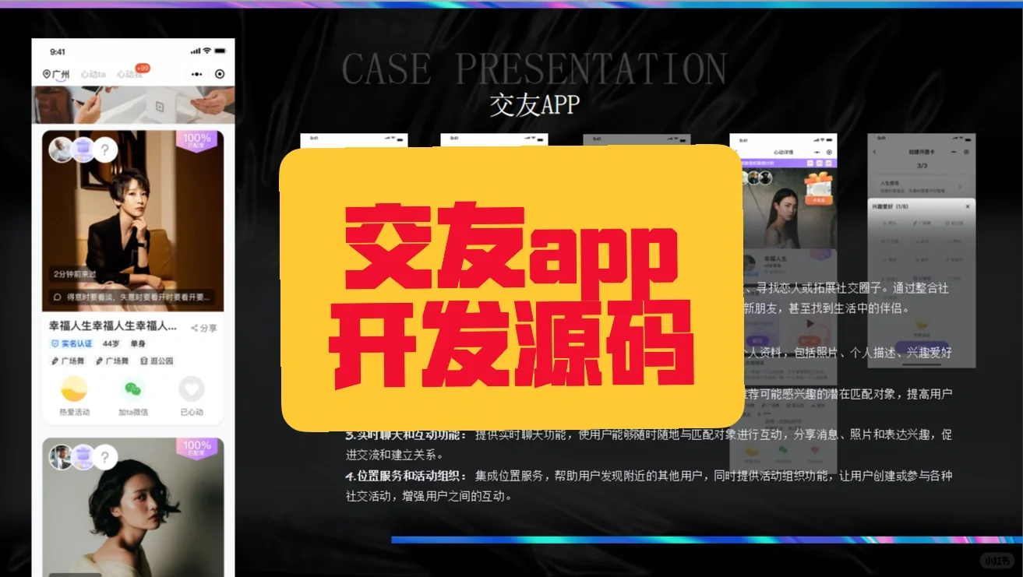Switch to the 心动我 tab

pos(129,74)
